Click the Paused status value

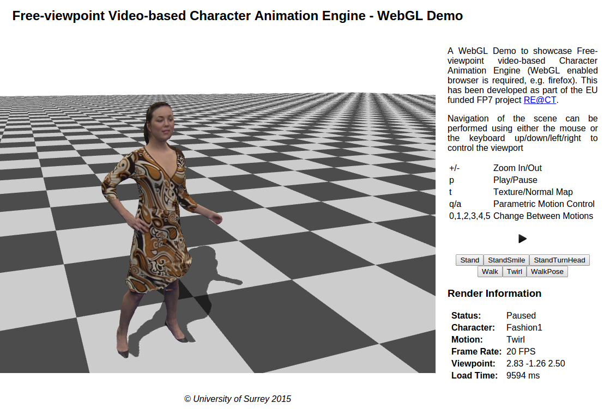(x=521, y=316)
